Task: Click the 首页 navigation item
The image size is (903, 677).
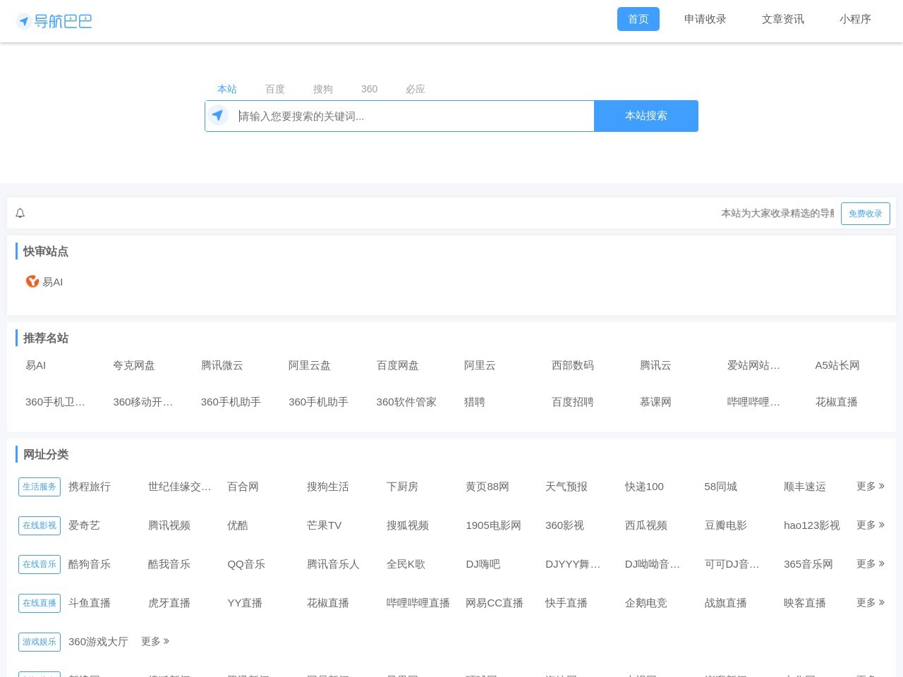Action: pos(638,19)
